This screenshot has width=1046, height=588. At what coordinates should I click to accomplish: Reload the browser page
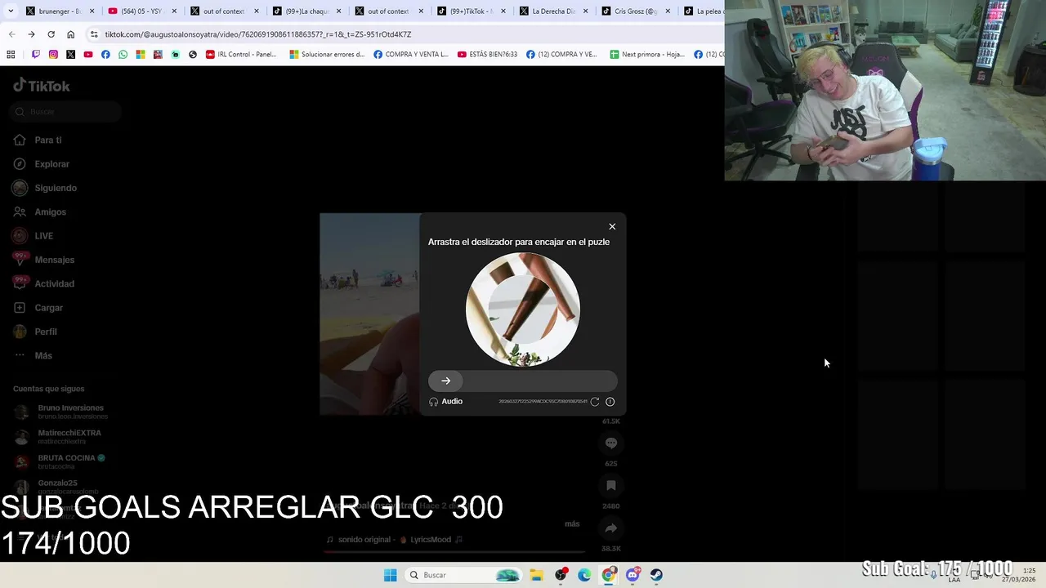click(x=51, y=34)
